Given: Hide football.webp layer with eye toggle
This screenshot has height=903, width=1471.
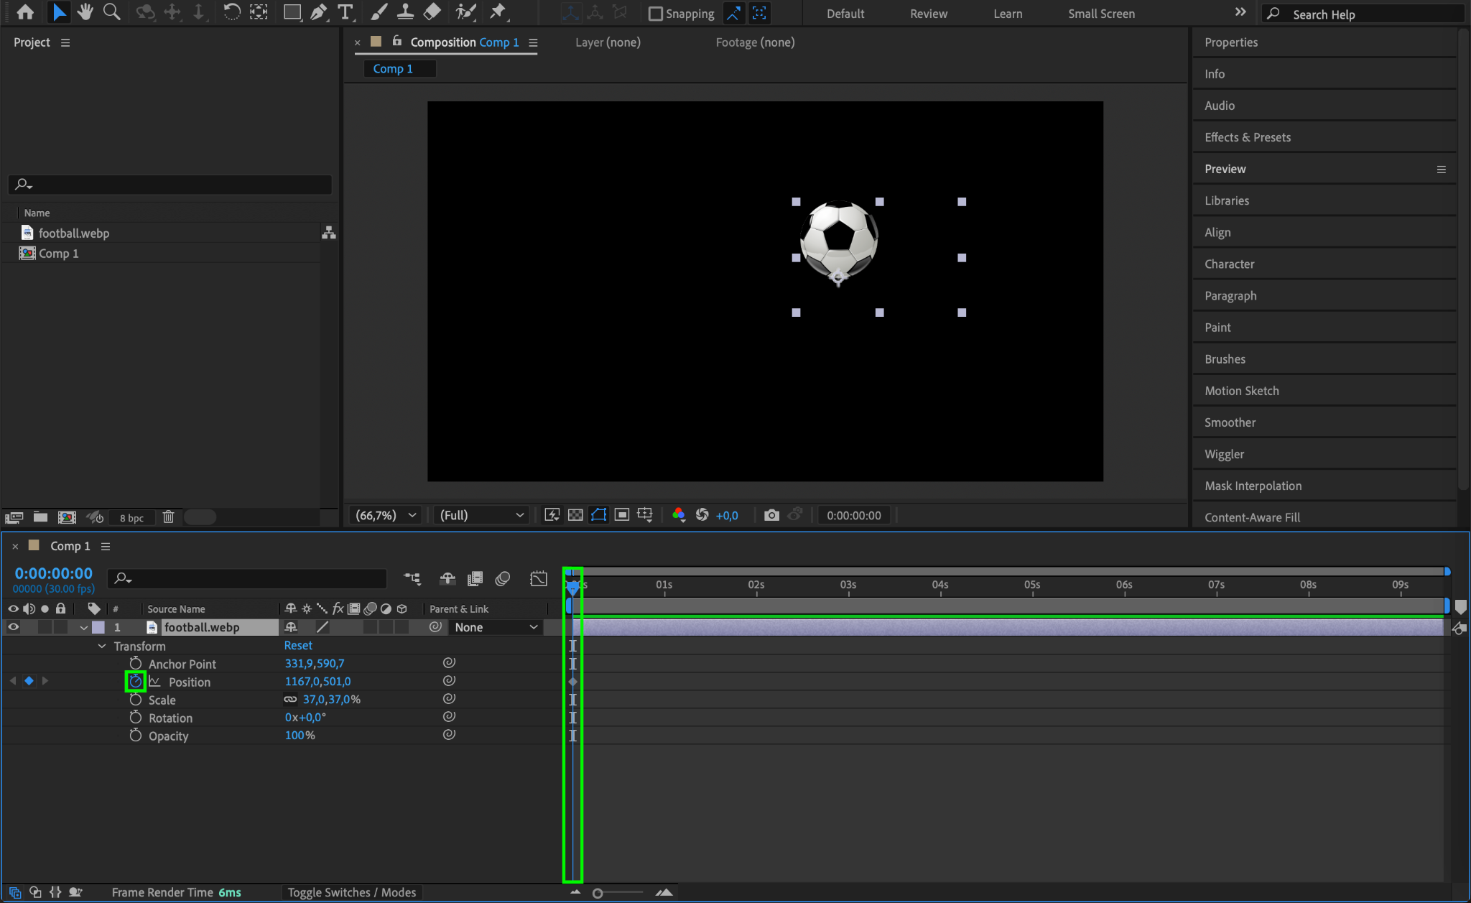Looking at the screenshot, I should click(x=13, y=627).
